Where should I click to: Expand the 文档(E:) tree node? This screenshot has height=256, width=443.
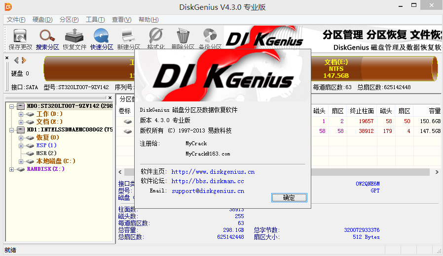click(x=21, y=122)
